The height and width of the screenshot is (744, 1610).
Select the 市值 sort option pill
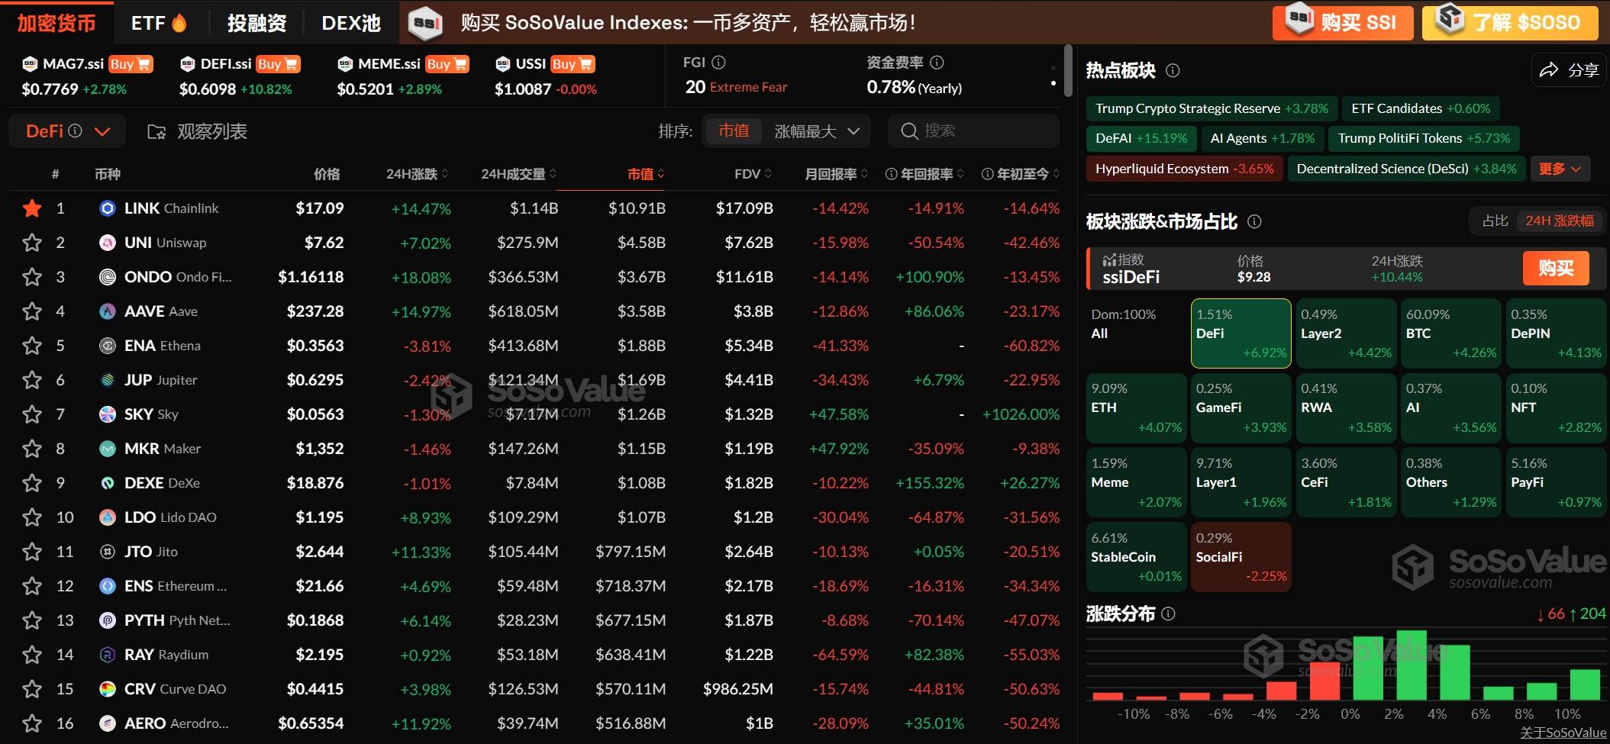coord(733,131)
